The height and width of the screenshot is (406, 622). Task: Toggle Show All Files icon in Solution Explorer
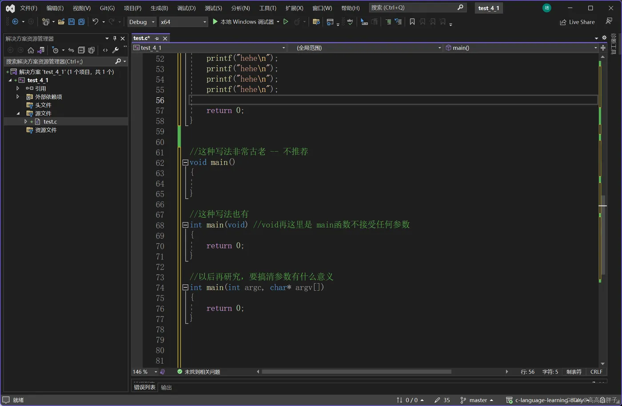[x=92, y=50]
